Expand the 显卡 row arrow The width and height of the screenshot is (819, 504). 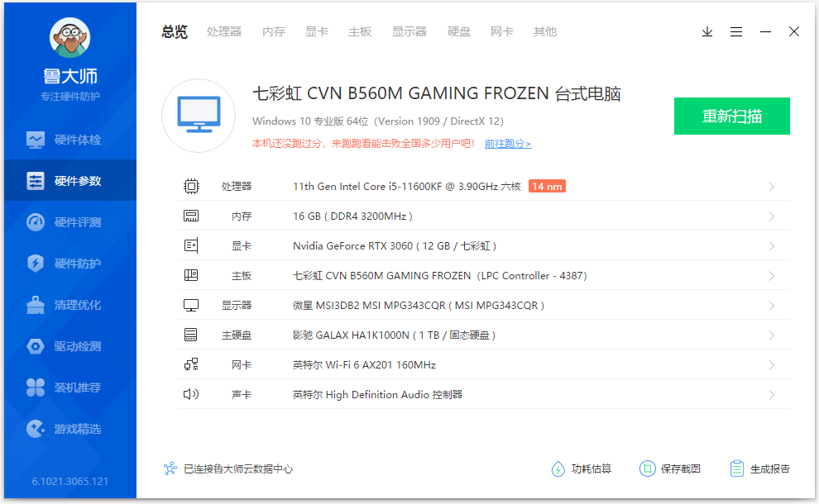click(771, 246)
